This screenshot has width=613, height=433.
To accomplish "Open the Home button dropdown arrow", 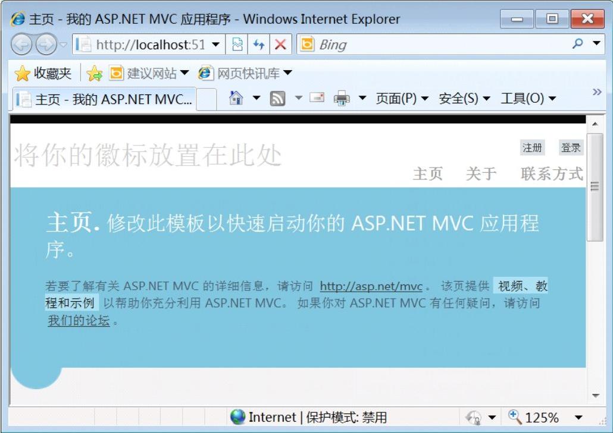I will tap(257, 98).
